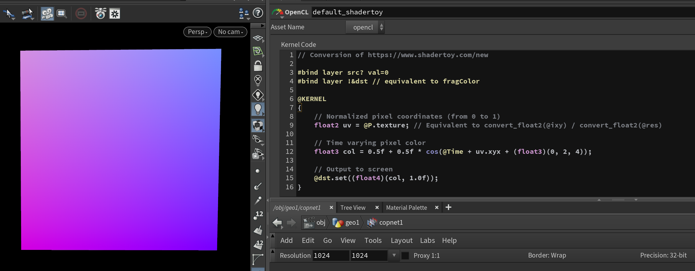This screenshot has width=695, height=271.
Task: Click the viewport Help question mark icon
Action: (258, 13)
